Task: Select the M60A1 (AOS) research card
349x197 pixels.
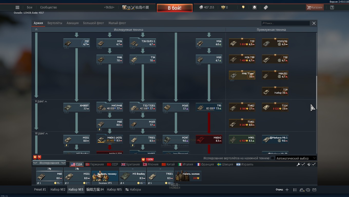Action: point(110,139)
